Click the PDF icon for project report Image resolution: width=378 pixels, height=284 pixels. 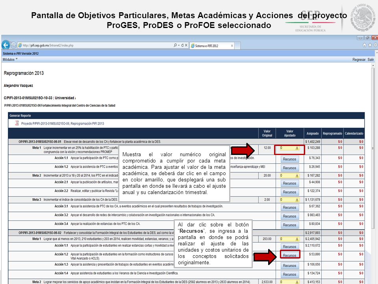coord(17,123)
